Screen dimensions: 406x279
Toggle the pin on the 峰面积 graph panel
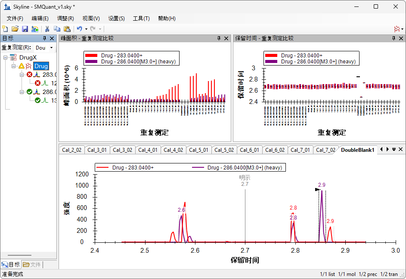[219, 38]
